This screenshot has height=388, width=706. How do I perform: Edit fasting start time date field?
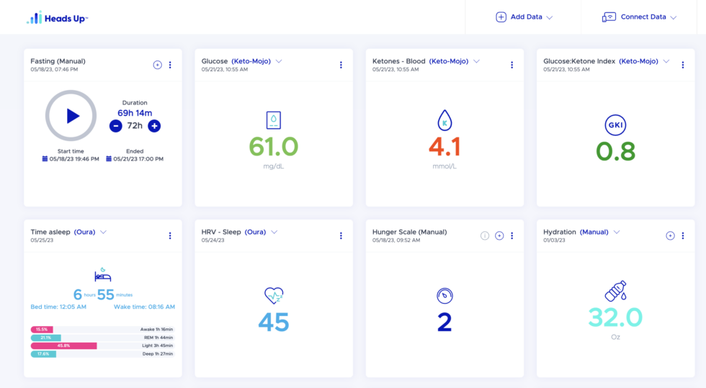tap(71, 159)
